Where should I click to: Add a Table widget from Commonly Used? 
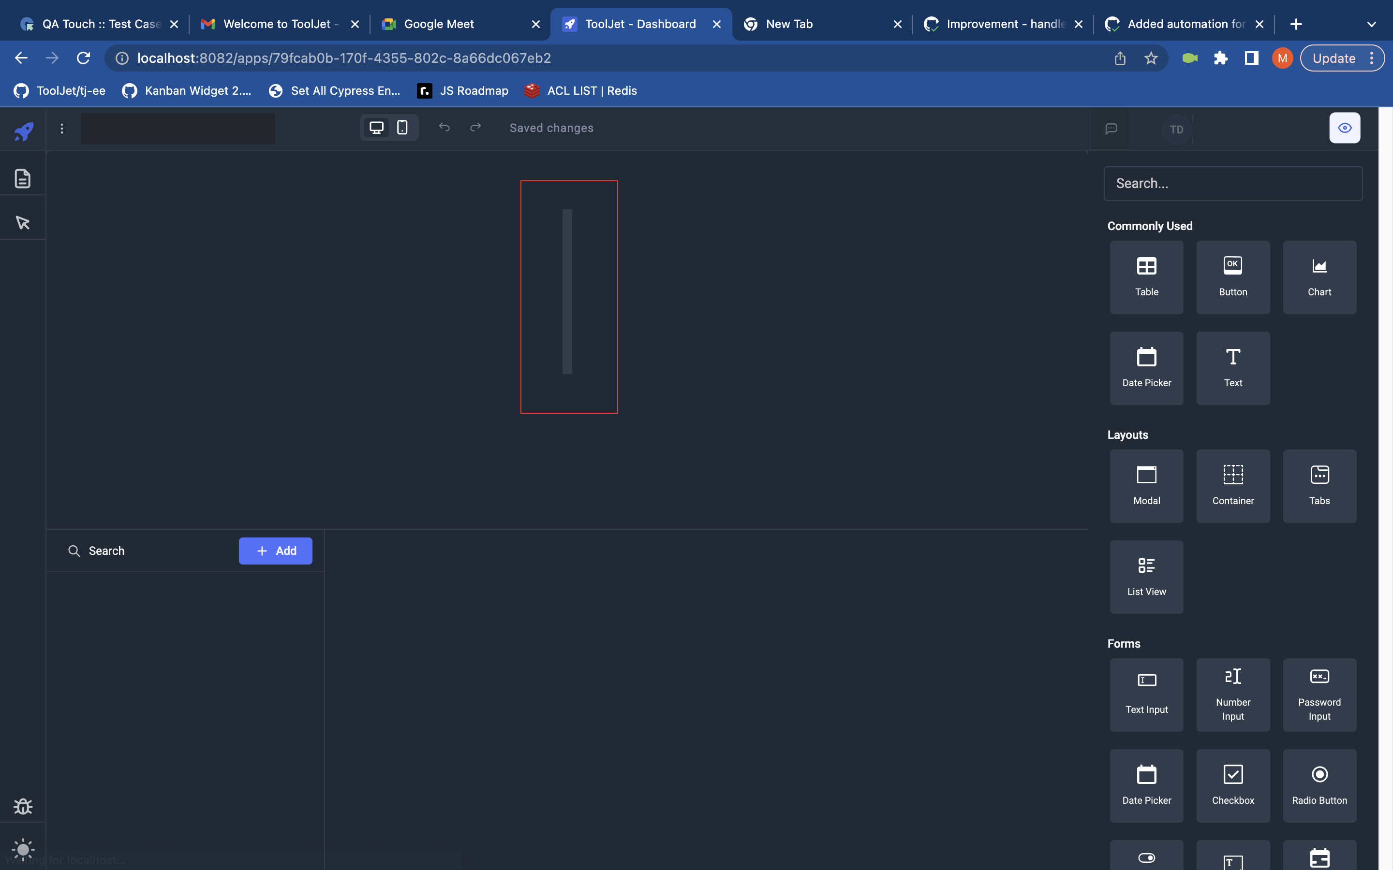point(1146,277)
